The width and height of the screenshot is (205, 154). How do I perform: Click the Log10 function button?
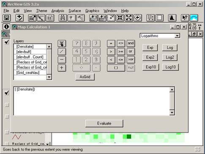click(x=170, y=67)
